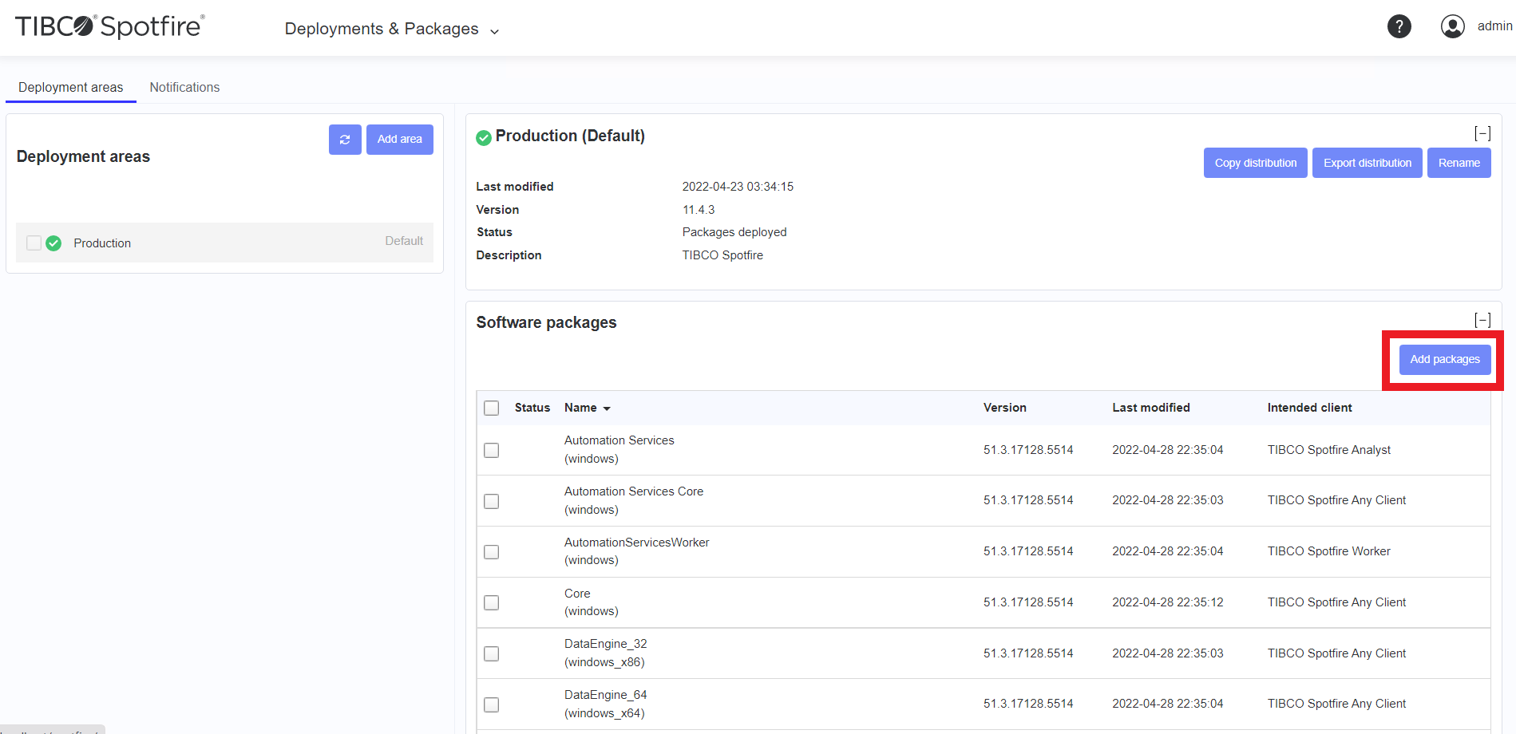Image resolution: width=1516 pixels, height=734 pixels.
Task: Sort by Name column arrow
Action: coord(607,408)
